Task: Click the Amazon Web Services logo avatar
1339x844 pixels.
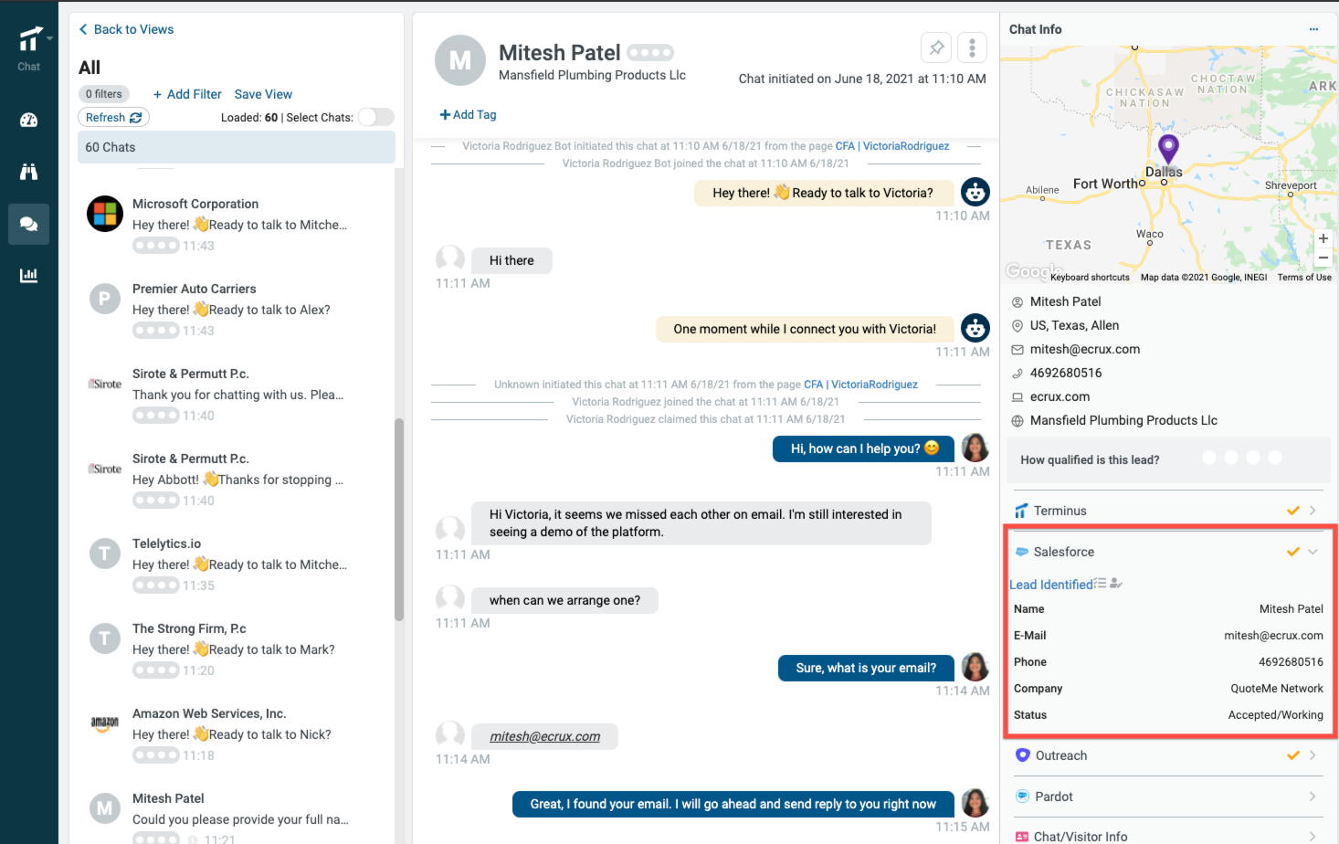Action: pos(105,723)
